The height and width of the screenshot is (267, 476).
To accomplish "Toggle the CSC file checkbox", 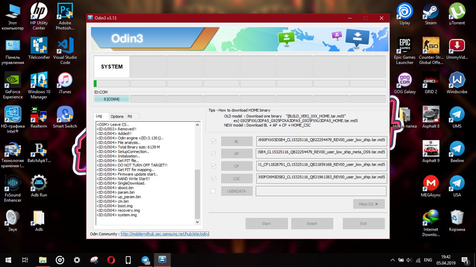I will point(213,179).
